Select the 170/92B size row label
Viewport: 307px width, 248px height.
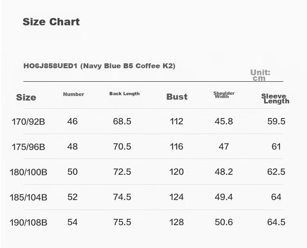point(28,122)
